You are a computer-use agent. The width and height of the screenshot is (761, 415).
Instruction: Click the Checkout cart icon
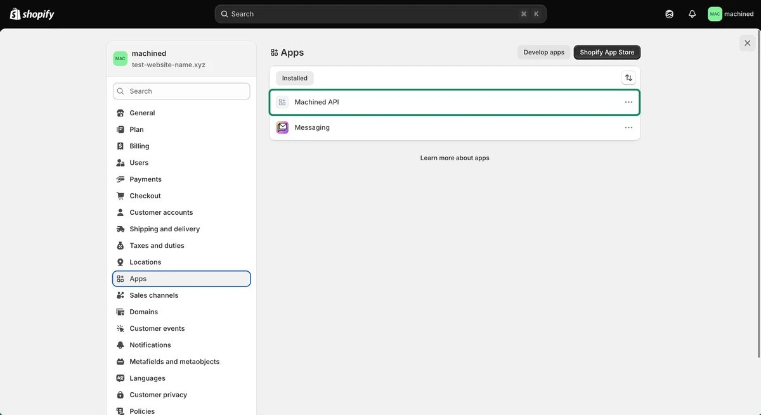pos(120,196)
